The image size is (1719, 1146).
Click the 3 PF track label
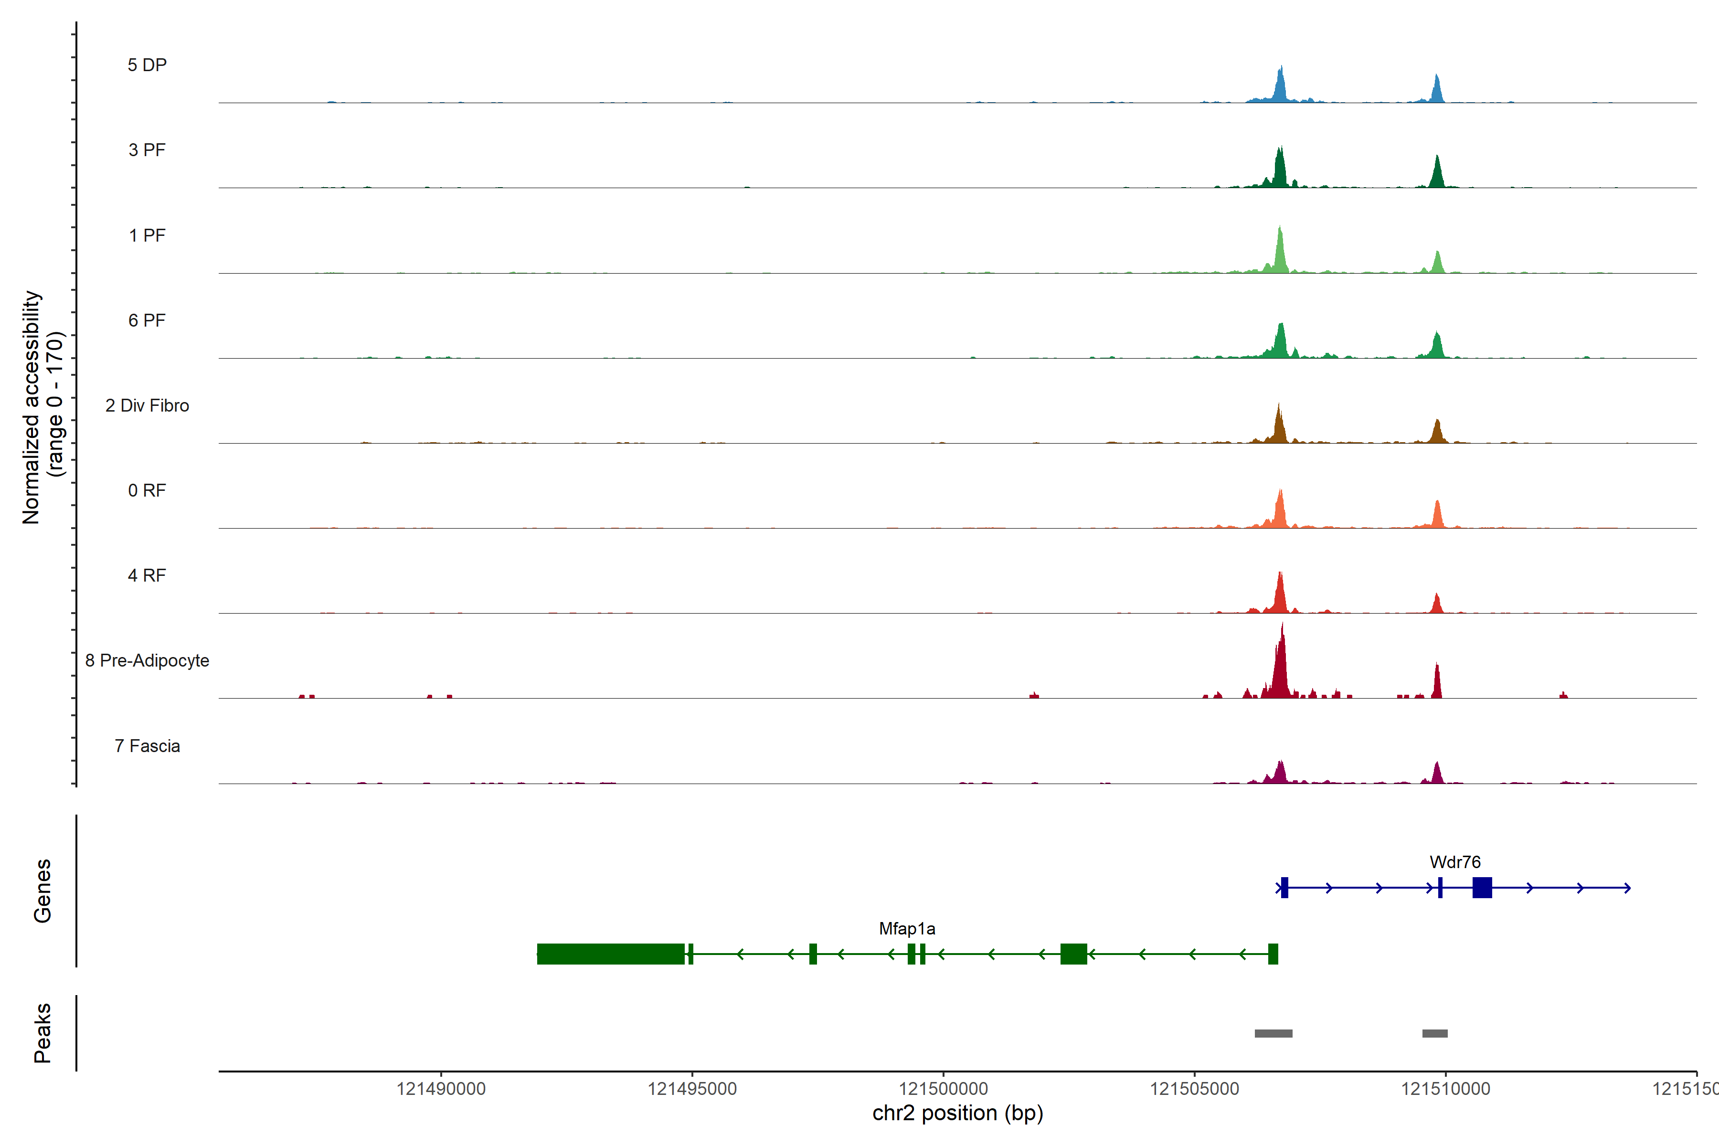pos(147,150)
